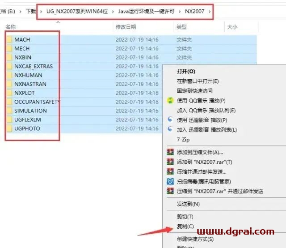Click the MACH folder icon
This screenshot has width=286, height=248.
(x=9, y=39)
